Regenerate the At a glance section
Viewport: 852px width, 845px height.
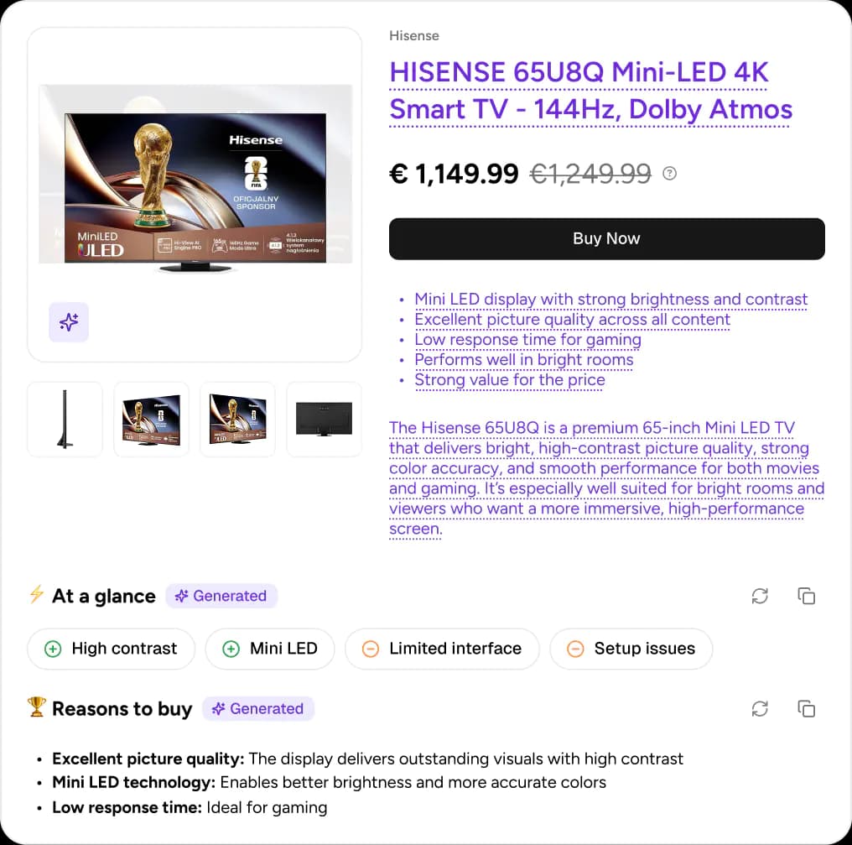(760, 596)
